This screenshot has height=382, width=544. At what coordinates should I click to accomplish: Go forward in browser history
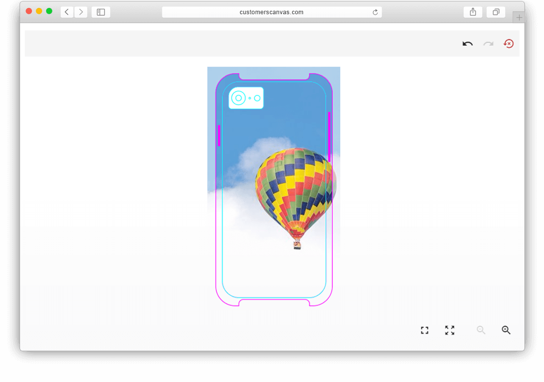81,12
